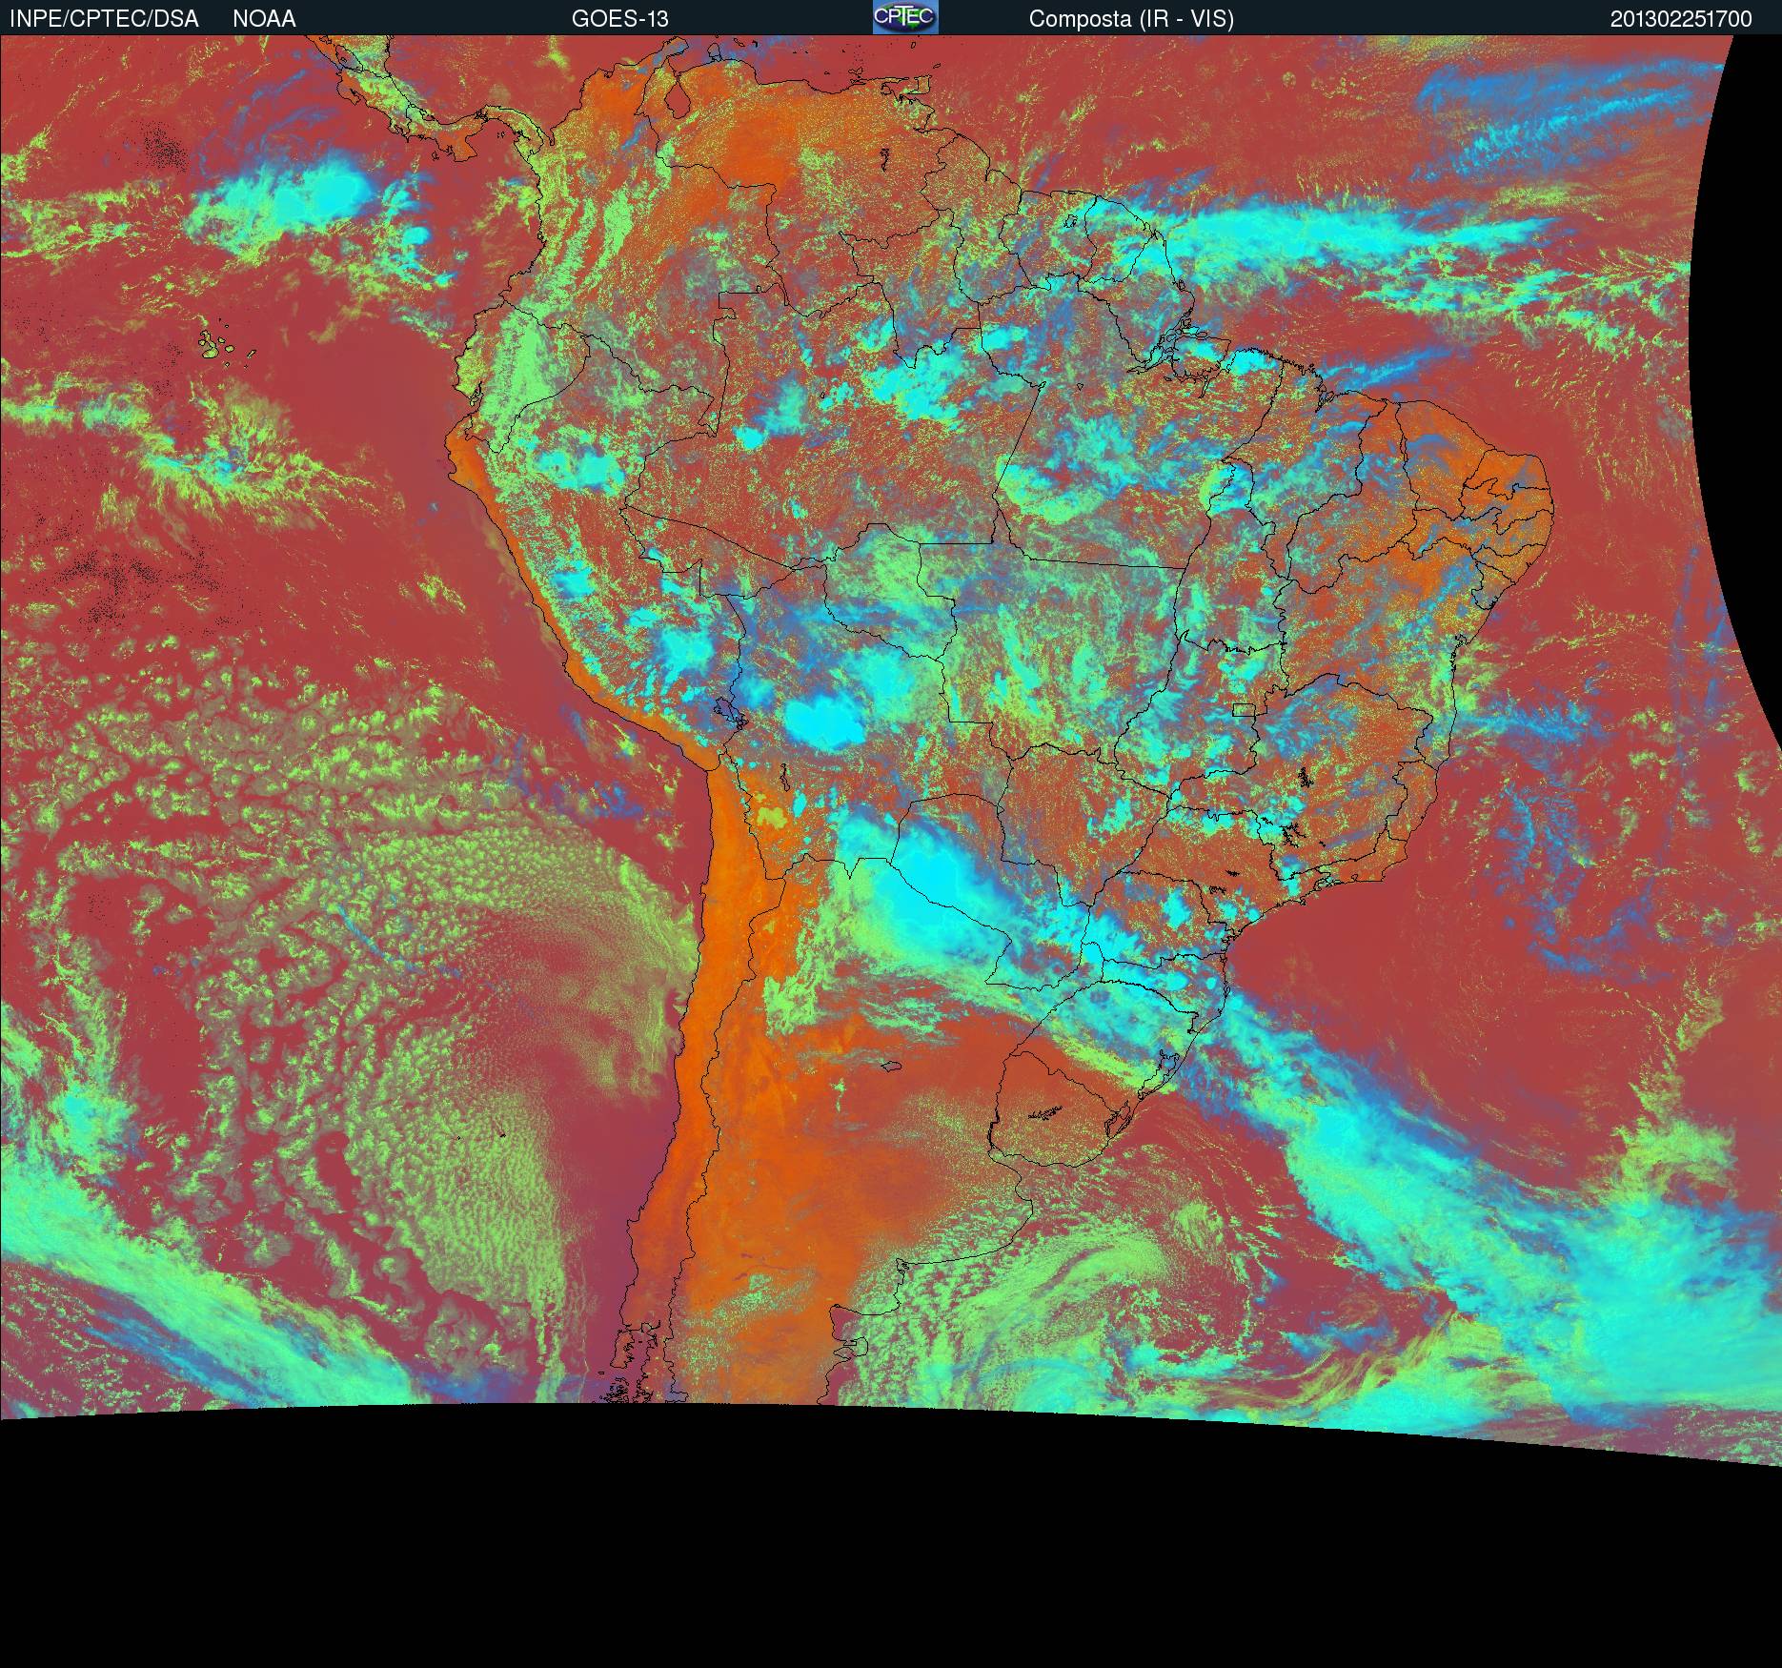Click the CPTEC logo in the header
This screenshot has width=1782, height=1668.
[905, 17]
